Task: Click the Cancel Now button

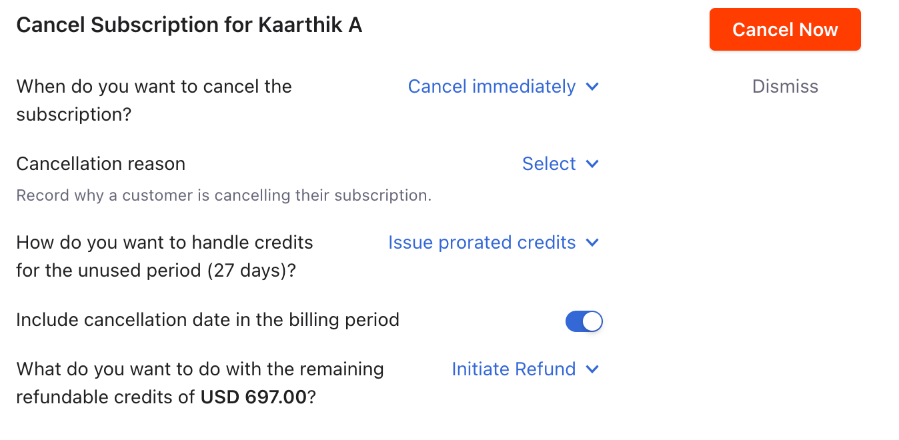Action: click(785, 29)
